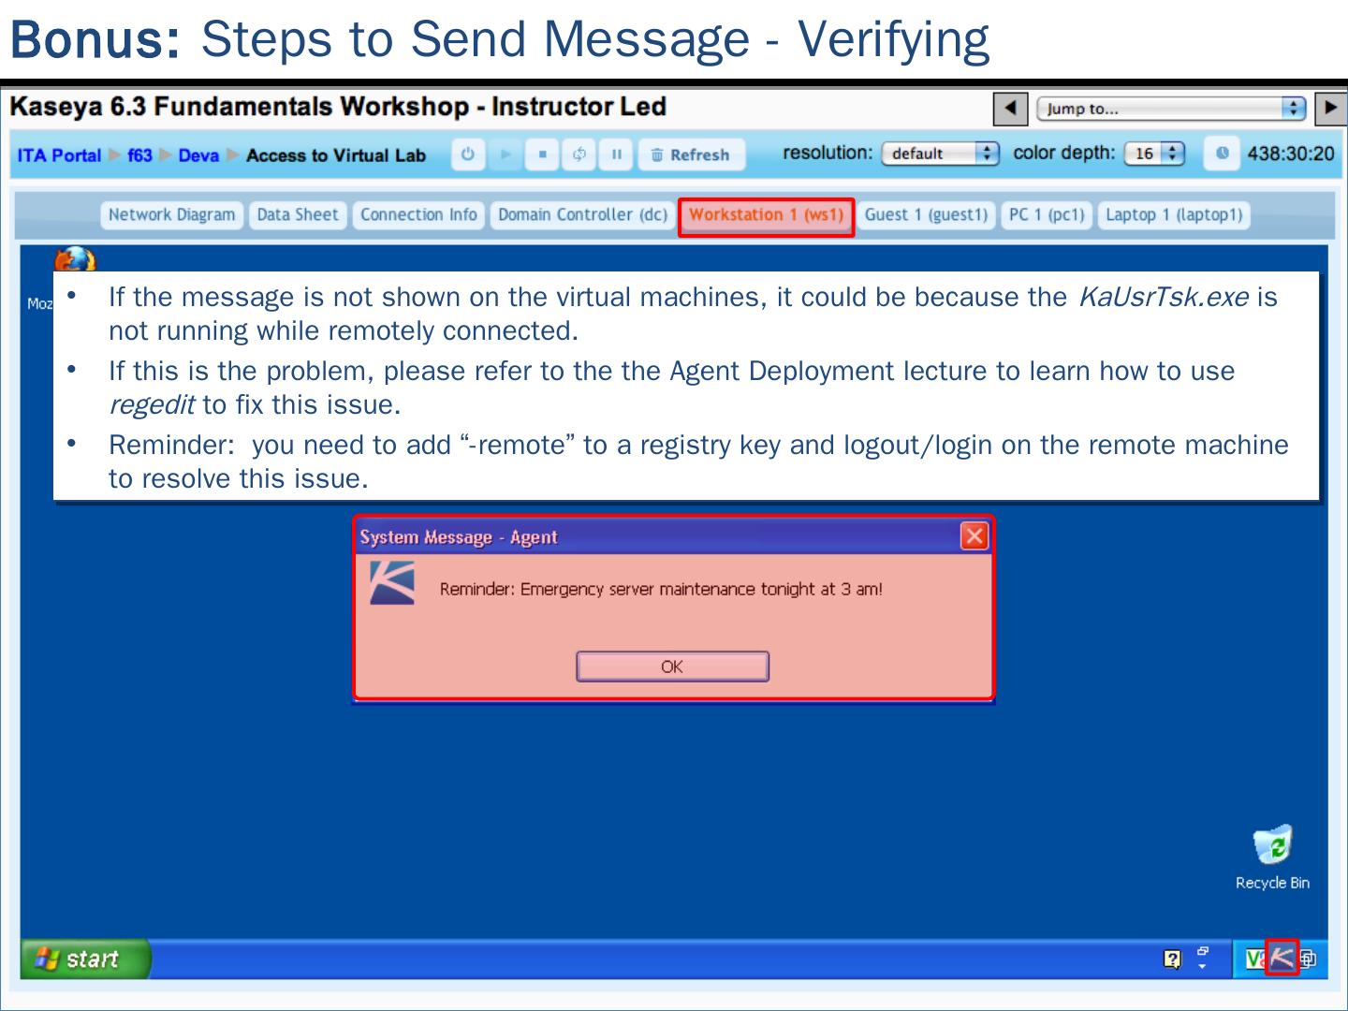Click the yellow help question mark icon
The width and height of the screenshot is (1348, 1011).
click(x=1172, y=959)
